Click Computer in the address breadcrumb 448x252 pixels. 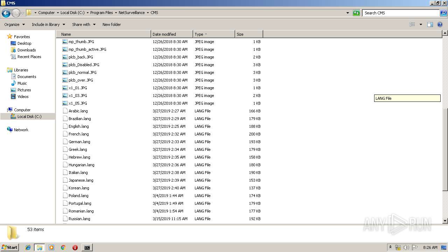click(46, 13)
